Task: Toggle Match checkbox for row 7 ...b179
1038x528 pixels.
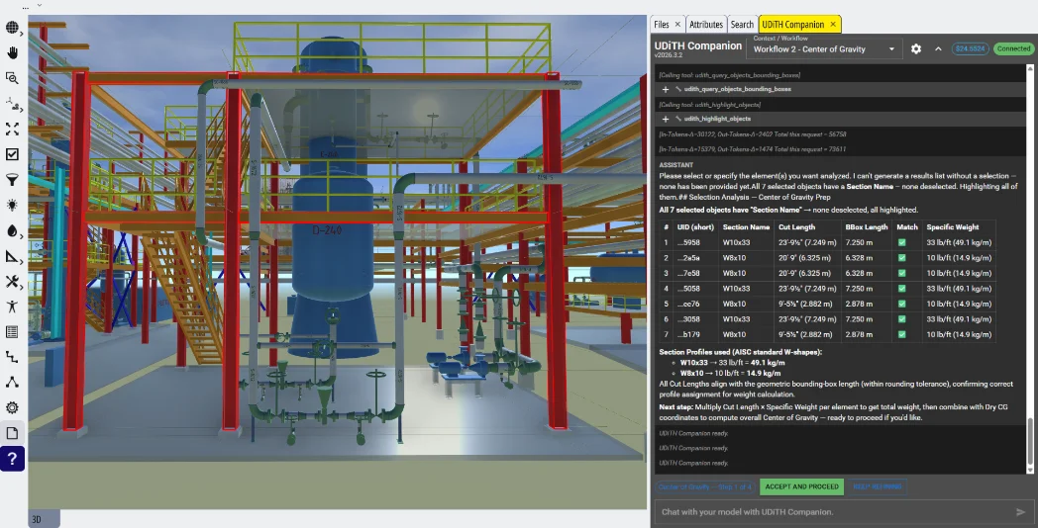Action: pos(901,334)
